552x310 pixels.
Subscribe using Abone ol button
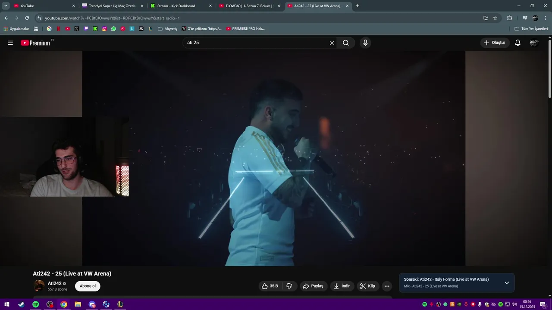[88, 286]
